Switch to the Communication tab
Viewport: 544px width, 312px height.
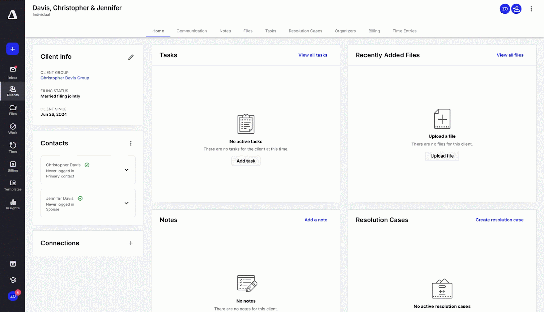pos(191,31)
